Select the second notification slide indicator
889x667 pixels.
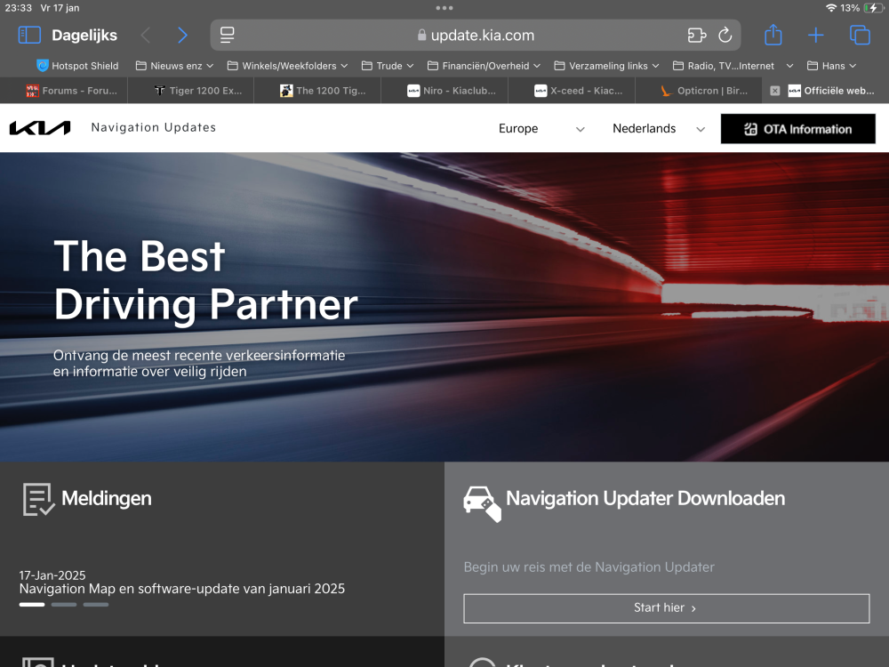coord(64,605)
